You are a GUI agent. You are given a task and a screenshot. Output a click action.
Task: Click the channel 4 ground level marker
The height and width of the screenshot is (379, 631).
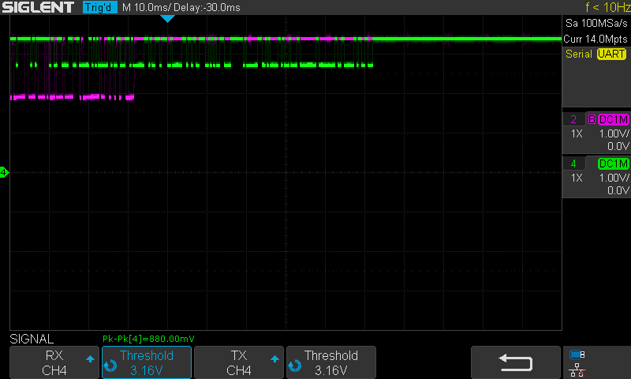tap(4, 172)
